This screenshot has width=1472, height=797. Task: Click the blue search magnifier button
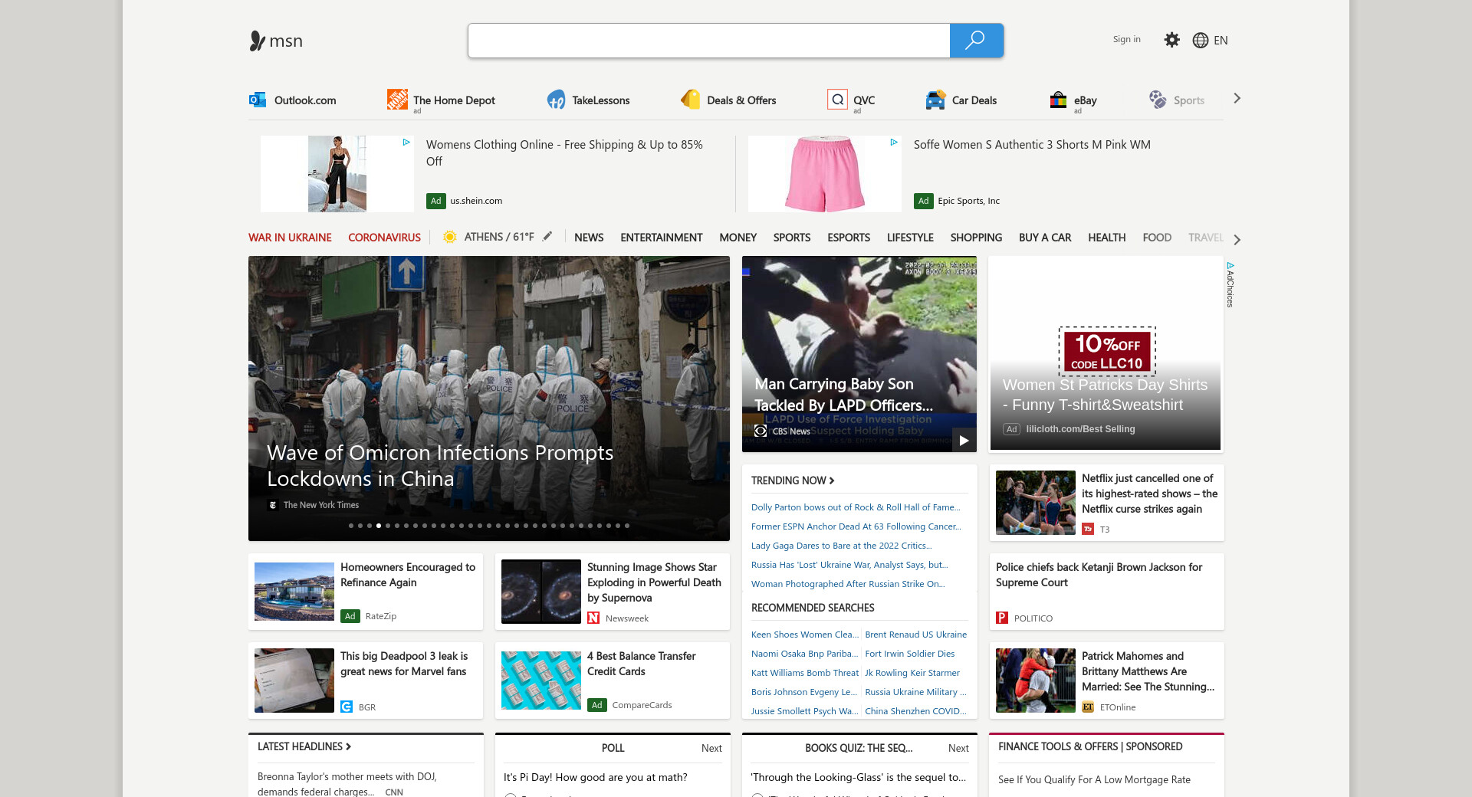pyautogui.click(x=975, y=41)
